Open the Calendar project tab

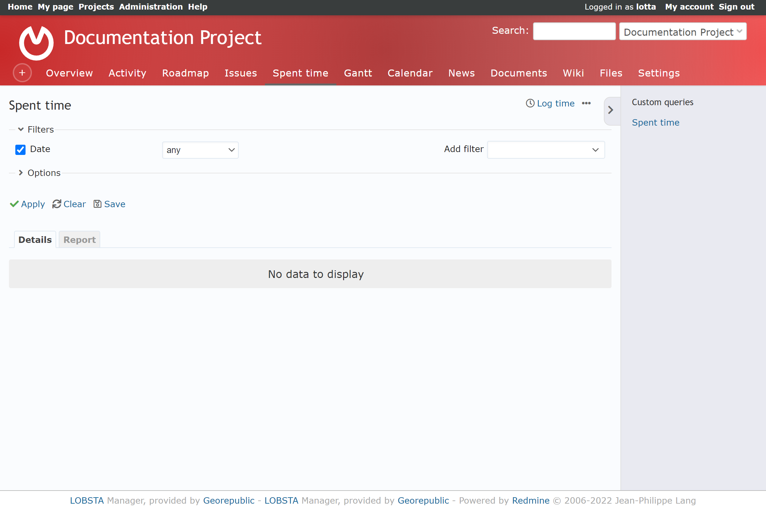[410, 73]
